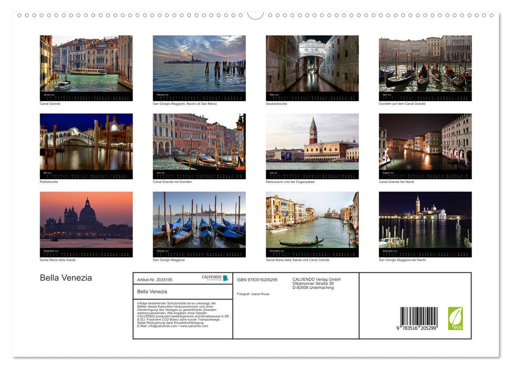Expand the ISBN 9783516205299 section

257,280
